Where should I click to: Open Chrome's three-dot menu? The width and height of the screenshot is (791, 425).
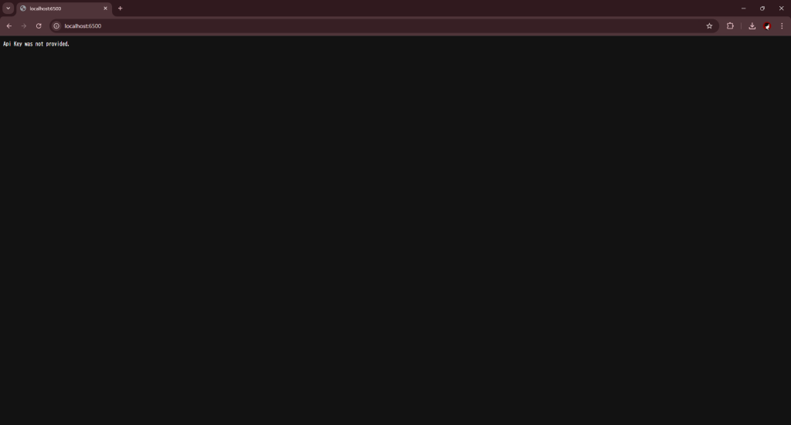(782, 25)
